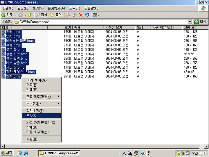This screenshot has height=157, width=209.
Task: Open the 즐겨찾기(A) menu
Action: coord(56,8)
